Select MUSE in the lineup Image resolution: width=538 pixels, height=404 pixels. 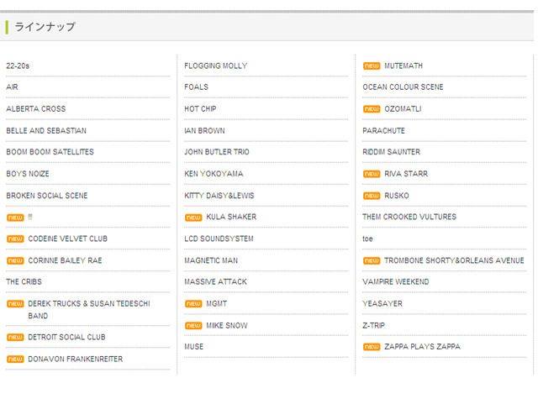(x=194, y=347)
